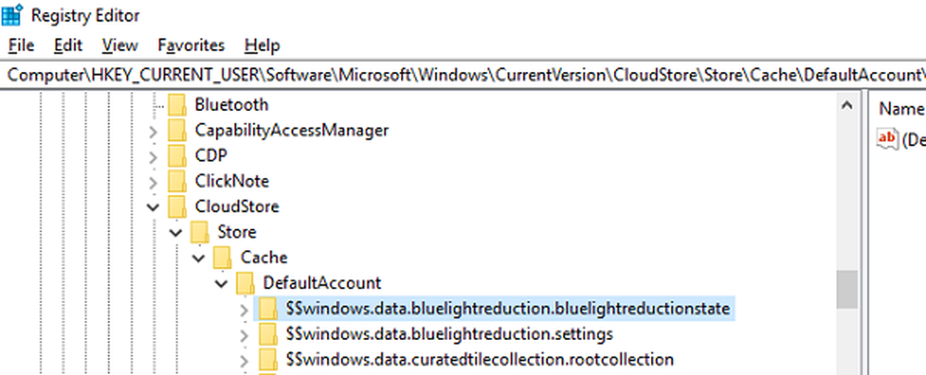Screen dimensions: 926x375
Task: Expand the curatedtilecollection.rootcollection key
Action: 244,360
